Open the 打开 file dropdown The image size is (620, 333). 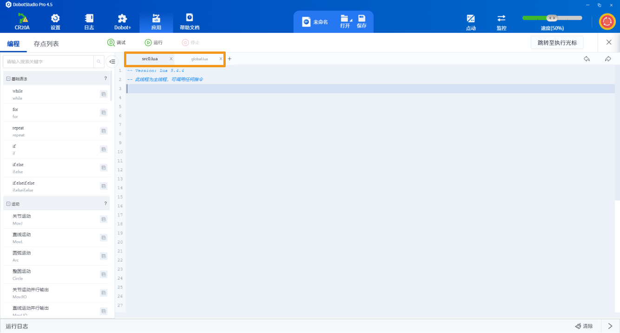click(x=345, y=21)
